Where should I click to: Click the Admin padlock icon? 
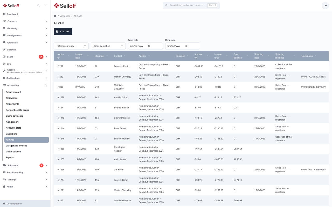pyautogui.click(x=4, y=187)
